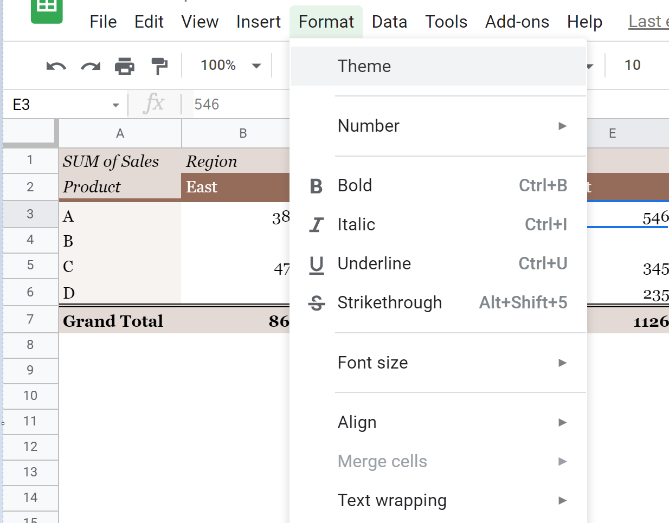Screen dimensions: 669x523
Task: Enable italic styling for the selection
Action: pos(356,224)
